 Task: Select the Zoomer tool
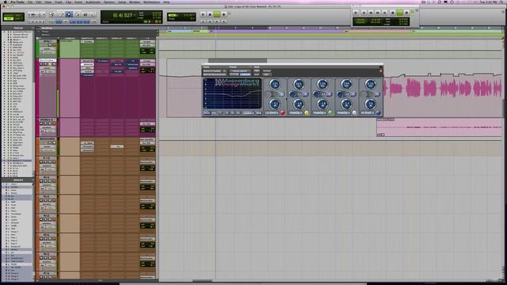coord(52,14)
